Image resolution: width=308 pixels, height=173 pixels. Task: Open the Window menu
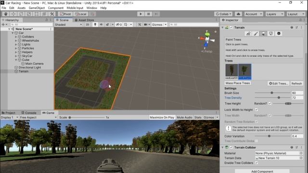[x=92, y=8]
